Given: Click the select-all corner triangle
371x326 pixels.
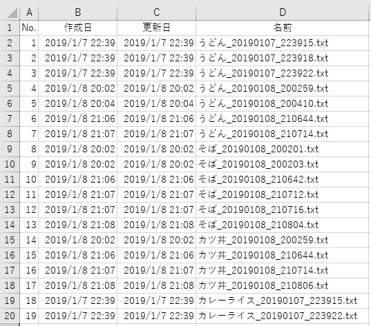Looking at the screenshot, I should click(12, 12).
